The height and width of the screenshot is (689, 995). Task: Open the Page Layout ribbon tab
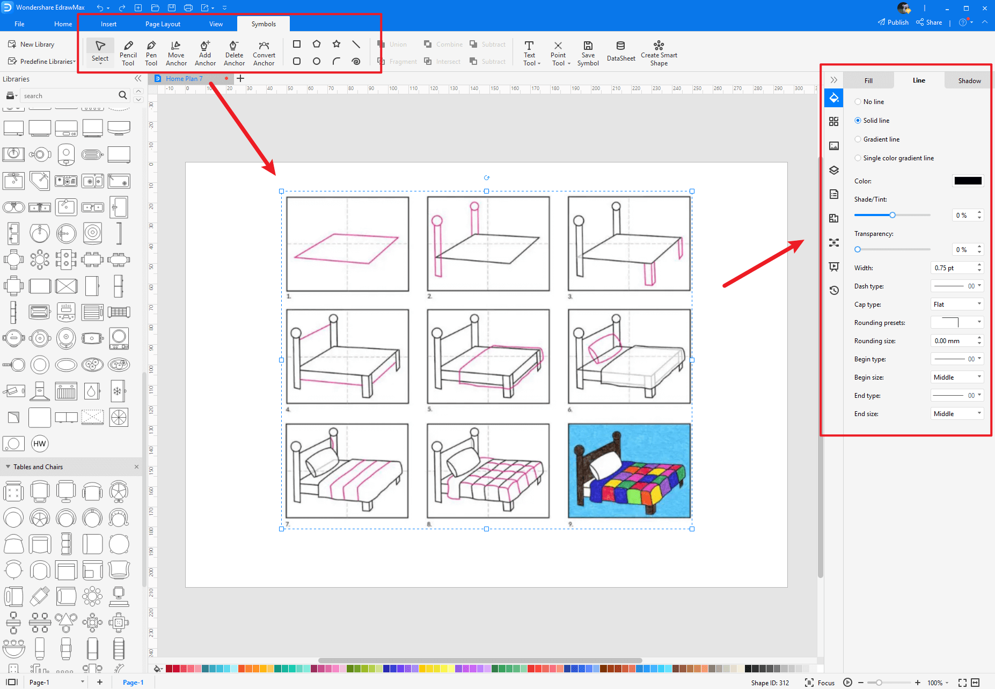pos(163,24)
